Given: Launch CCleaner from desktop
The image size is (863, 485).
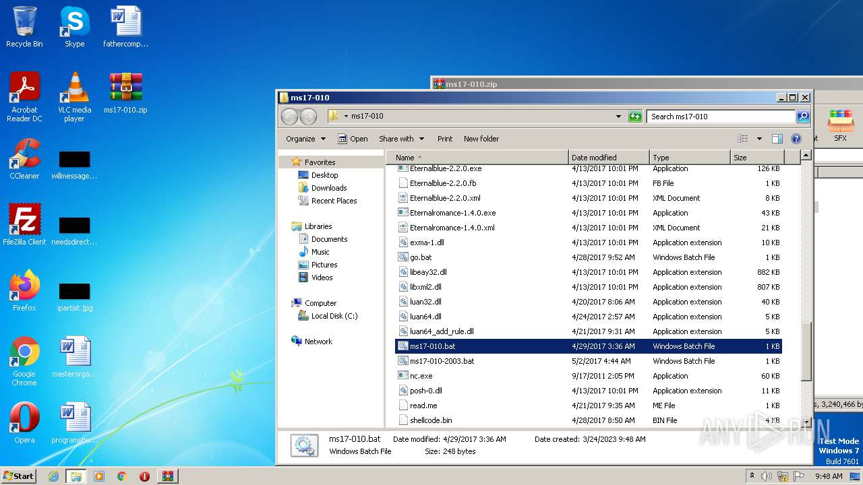Looking at the screenshot, I should tap(24, 159).
